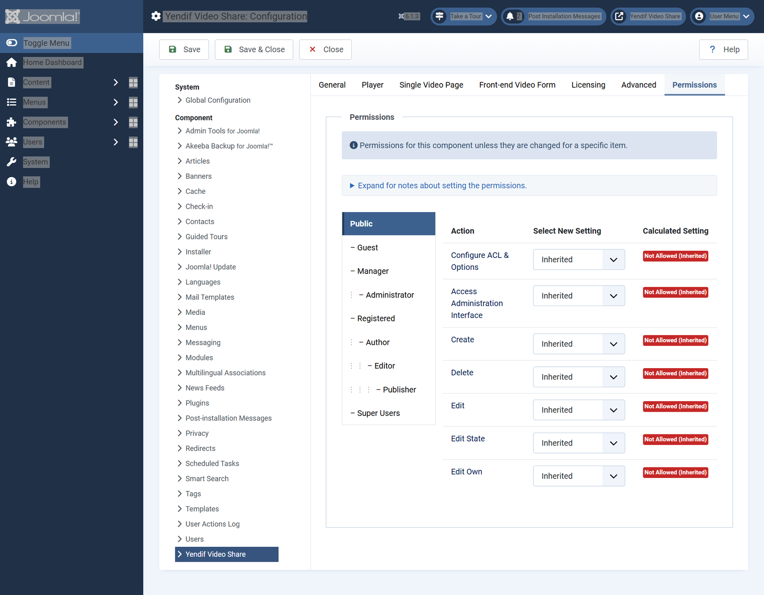Screen dimensions: 764x595
Task: Open Home Dashboard house icon
Action: coord(11,63)
